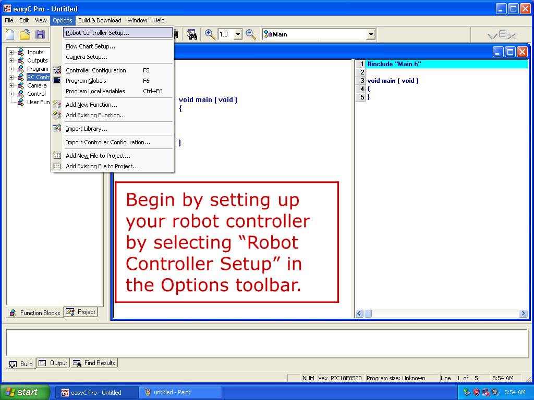Screen dimensions: 534x400
Task: Click the Inputs block icon in the tree
Action: click(x=21, y=52)
